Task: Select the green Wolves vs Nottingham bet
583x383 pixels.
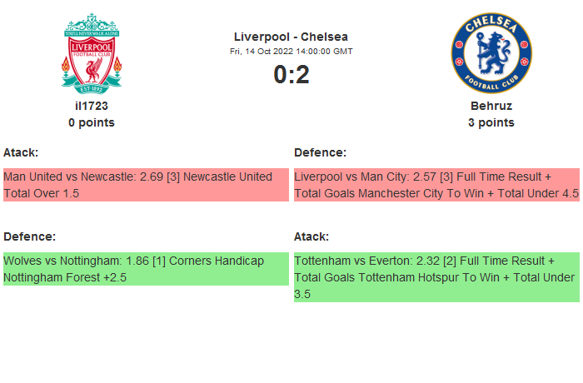Action: 145,269
